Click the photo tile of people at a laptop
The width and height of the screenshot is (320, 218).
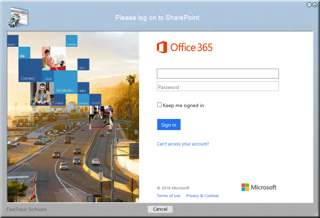click(x=101, y=118)
